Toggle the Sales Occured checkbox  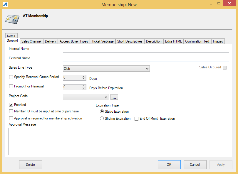[x=225, y=67]
